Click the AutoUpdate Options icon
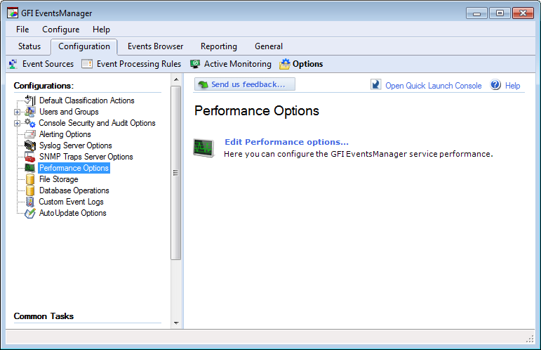Screen dimensions: 541x350 [30, 213]
